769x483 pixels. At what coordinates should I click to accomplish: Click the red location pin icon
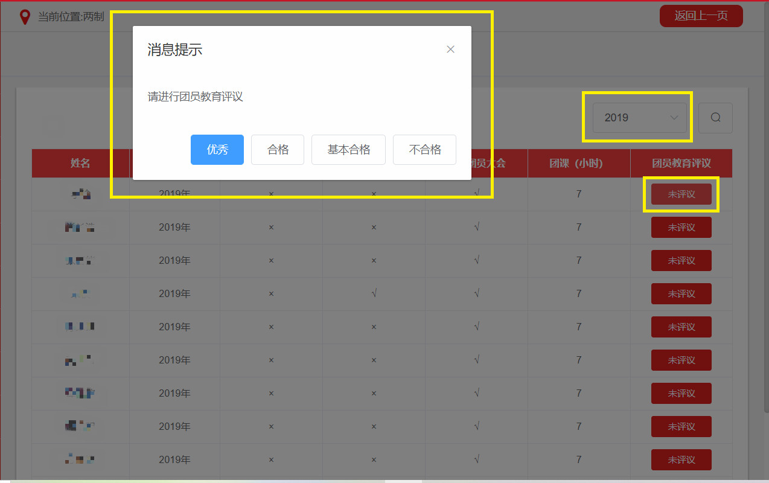click(25, 17)
